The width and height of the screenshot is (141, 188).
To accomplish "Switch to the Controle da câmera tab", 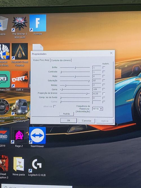I will [x=61, y=60].
